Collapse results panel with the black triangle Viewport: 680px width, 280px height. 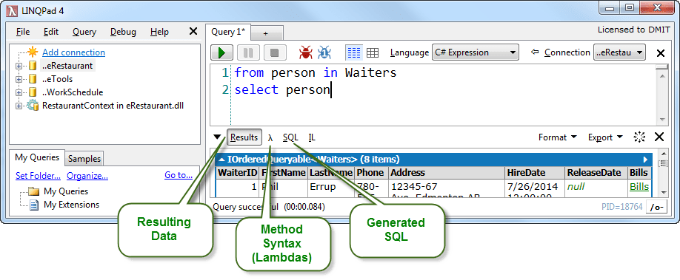(x=217, y=137)
